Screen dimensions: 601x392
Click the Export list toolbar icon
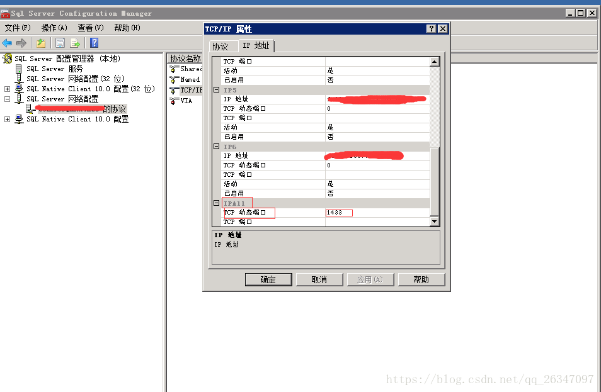[x=75, y=43]
